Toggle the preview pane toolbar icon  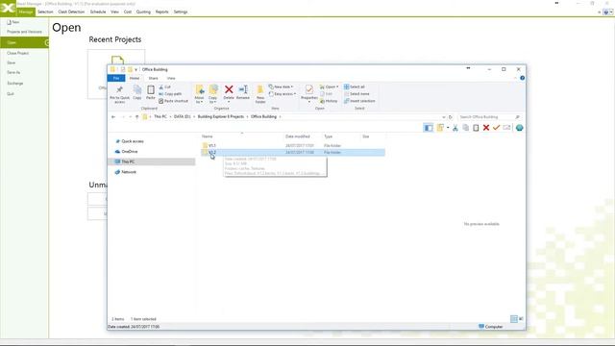tap(429, 128)
